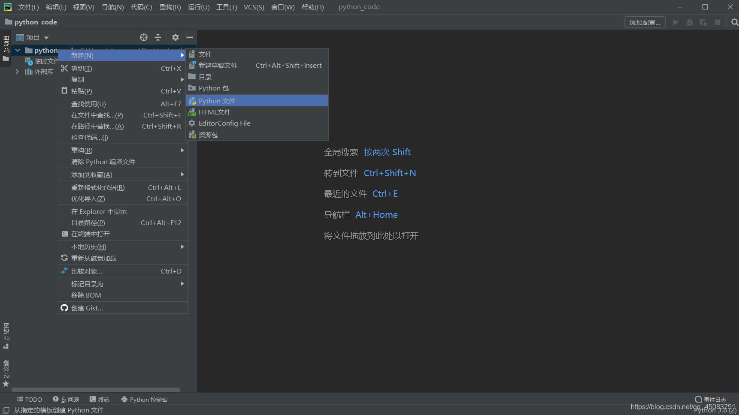Open the 帮助(H) menu
The image size is (739, 415).
pos(313,7)
